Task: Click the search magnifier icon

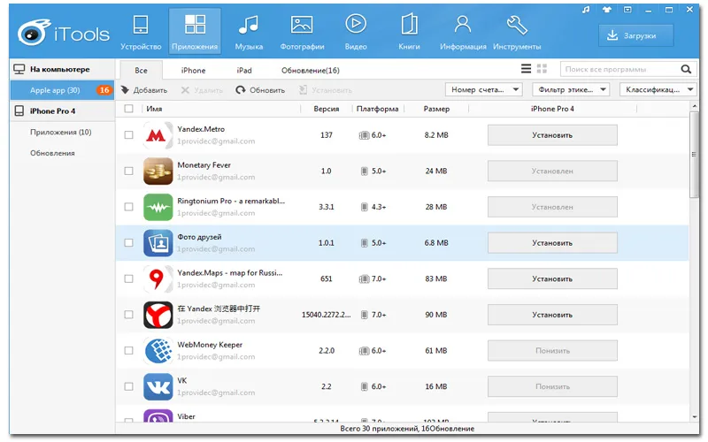Action: 686,69
